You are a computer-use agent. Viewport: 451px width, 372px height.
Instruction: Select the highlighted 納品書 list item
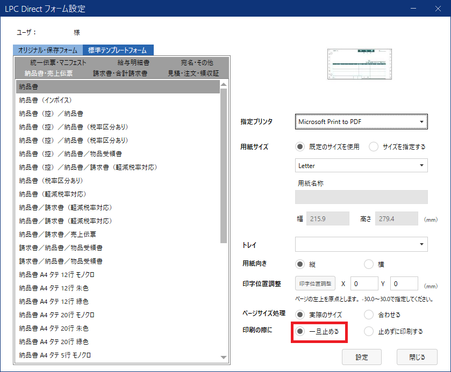click(x=118, y=87)
